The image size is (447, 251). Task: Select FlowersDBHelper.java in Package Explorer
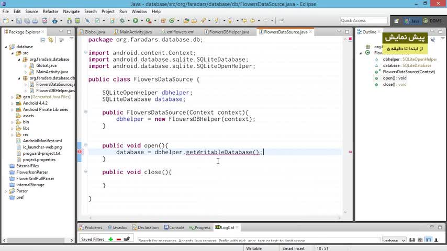click(x=55, y=90)
